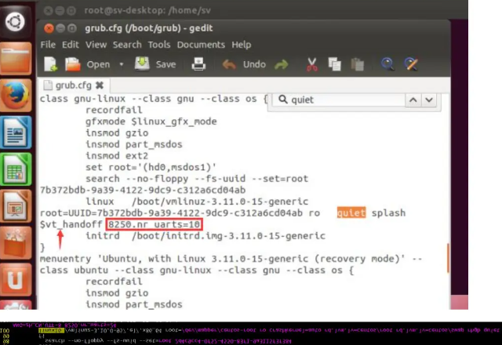Viewport: 502px width, 345px height.
Task: Close the grub.cfg tab
Action: [x=100, y=85]
